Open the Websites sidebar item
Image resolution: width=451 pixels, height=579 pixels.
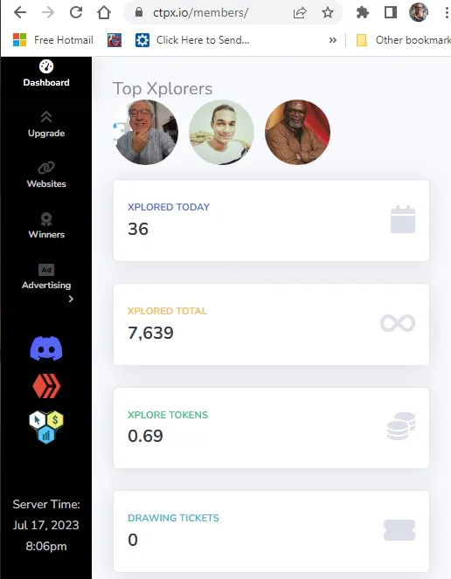coord(46,175)
